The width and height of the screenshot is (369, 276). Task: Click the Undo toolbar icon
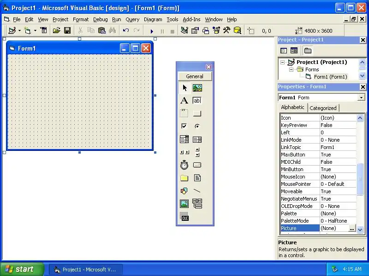125,30
